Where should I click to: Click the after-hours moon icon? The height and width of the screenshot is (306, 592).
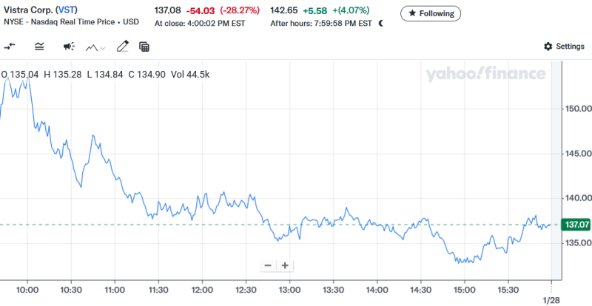(x=381, y=23)
